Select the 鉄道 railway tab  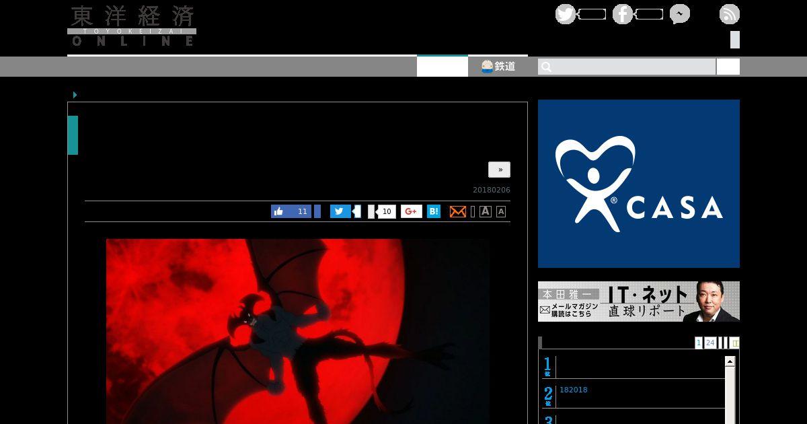pyautogui.click(x=498, y=66)
